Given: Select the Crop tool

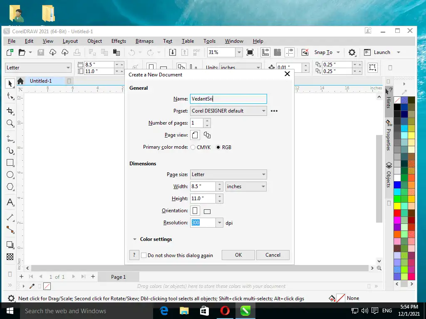Looking at the screenshot, I should (10, 111).
